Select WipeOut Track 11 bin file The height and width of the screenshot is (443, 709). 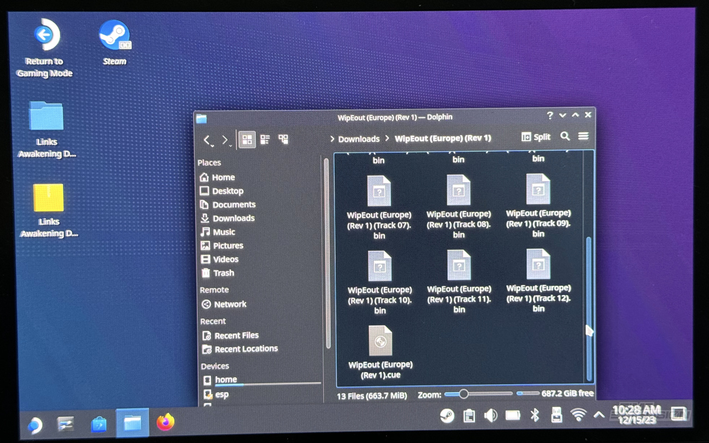pos(459,281)
